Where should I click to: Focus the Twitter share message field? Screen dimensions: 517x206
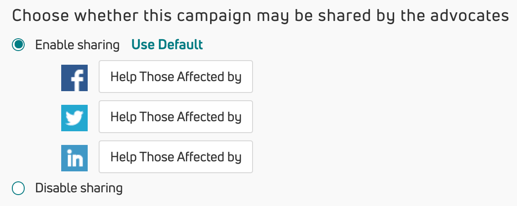(x=176, y=117)
